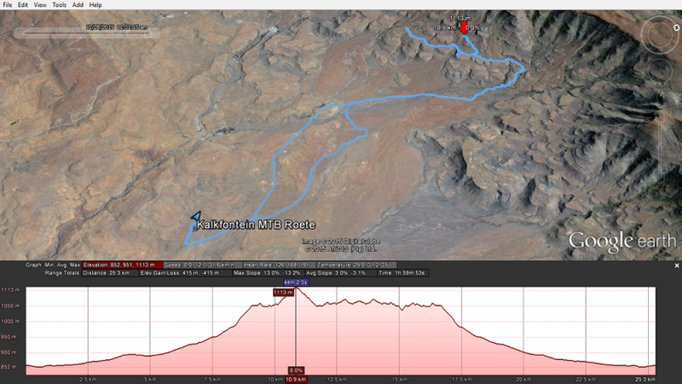The height and width of the screenshot is (384, 682).
Task: Open the Help menu
Action: click(95, 5)
